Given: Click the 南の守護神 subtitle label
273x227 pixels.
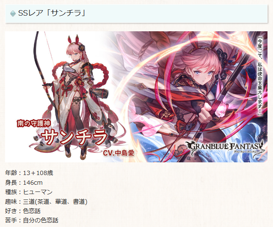Looking at the screenshot, I should (x=33, y=123).
